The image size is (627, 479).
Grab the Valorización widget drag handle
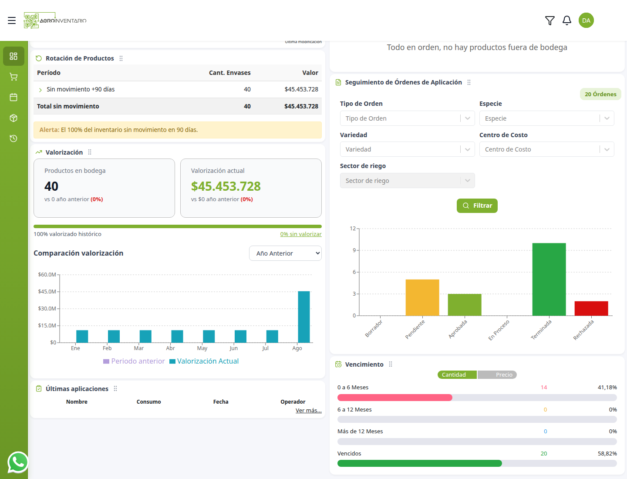[x=90, y=152]
